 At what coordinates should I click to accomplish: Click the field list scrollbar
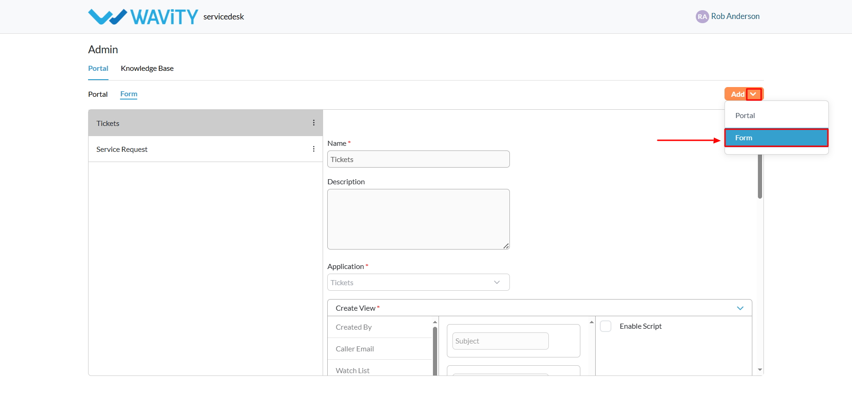click(x=435, y=351)
